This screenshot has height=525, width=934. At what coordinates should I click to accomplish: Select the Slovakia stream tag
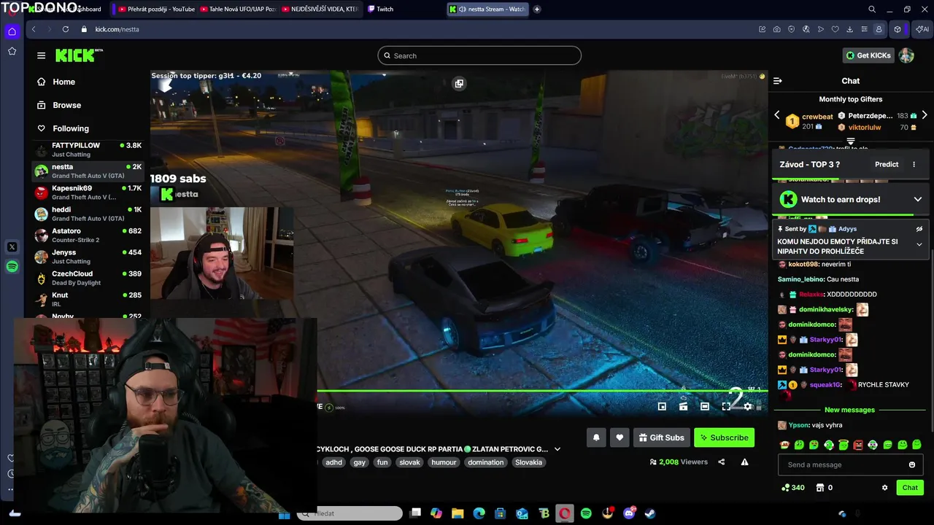pyautogui.click(x=528, y=462)
